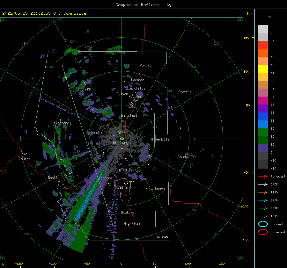Viewport: 287px width, 268px height.
Task: Click the orange 111V arrow icon
Action: 263,192
